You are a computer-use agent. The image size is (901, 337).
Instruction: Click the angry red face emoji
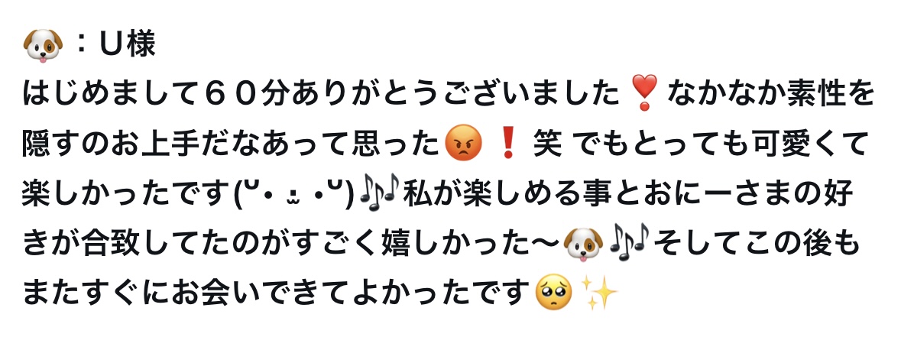pos(463,143)
